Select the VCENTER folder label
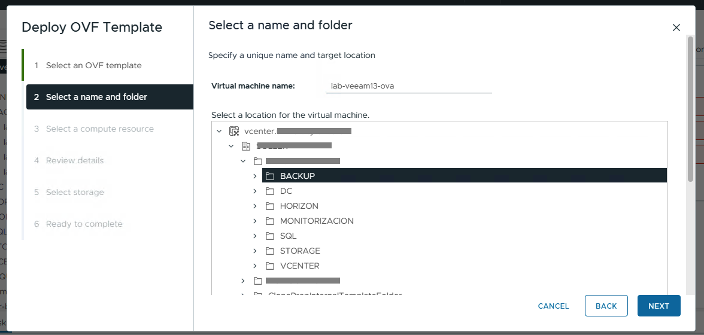The width and height of the screenshot is (704, 335). click(299, 266)
